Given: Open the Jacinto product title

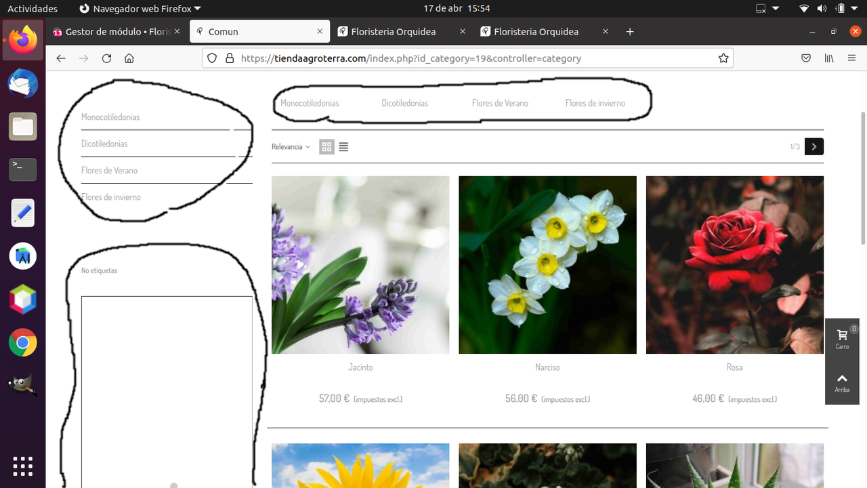Looking at the screenshot, I should pos(360,367).
